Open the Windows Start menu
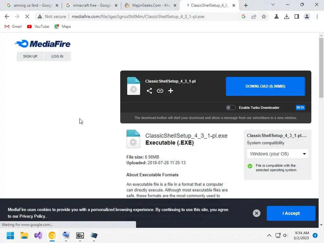This screenshot has width=324, height=243. (x=10, y=235)
